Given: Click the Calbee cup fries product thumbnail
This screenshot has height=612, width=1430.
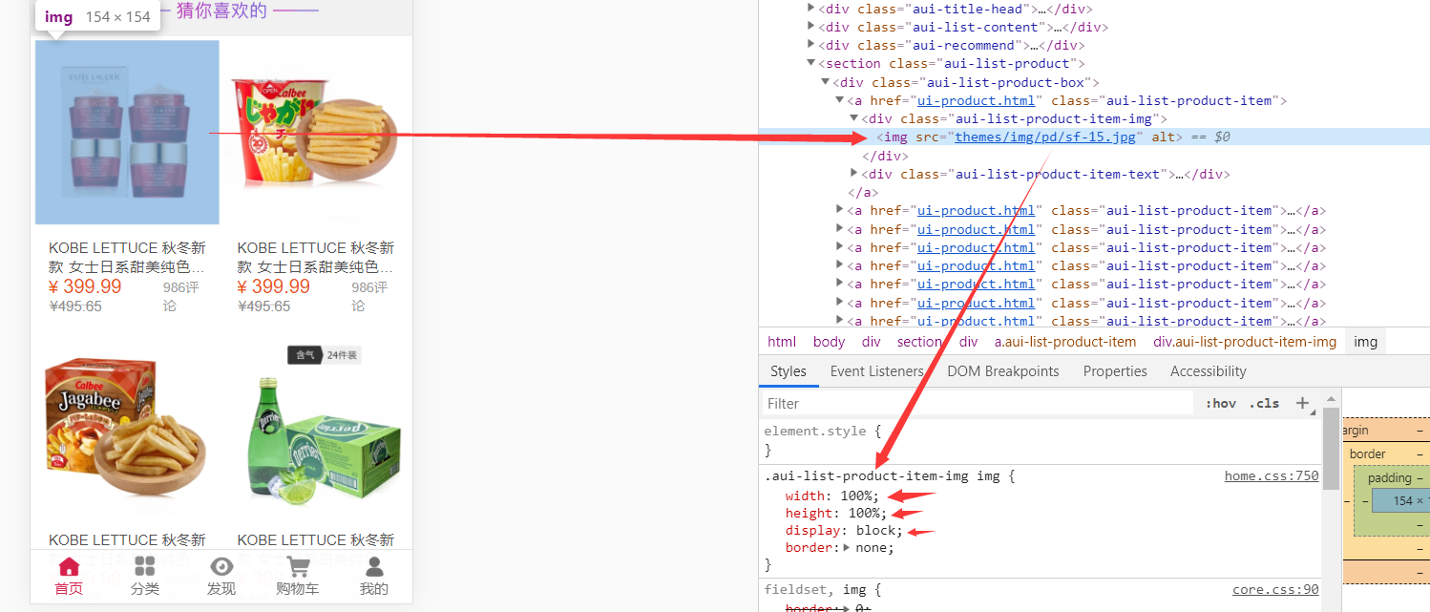Looking at the screenshot, I should click(316, 132).
